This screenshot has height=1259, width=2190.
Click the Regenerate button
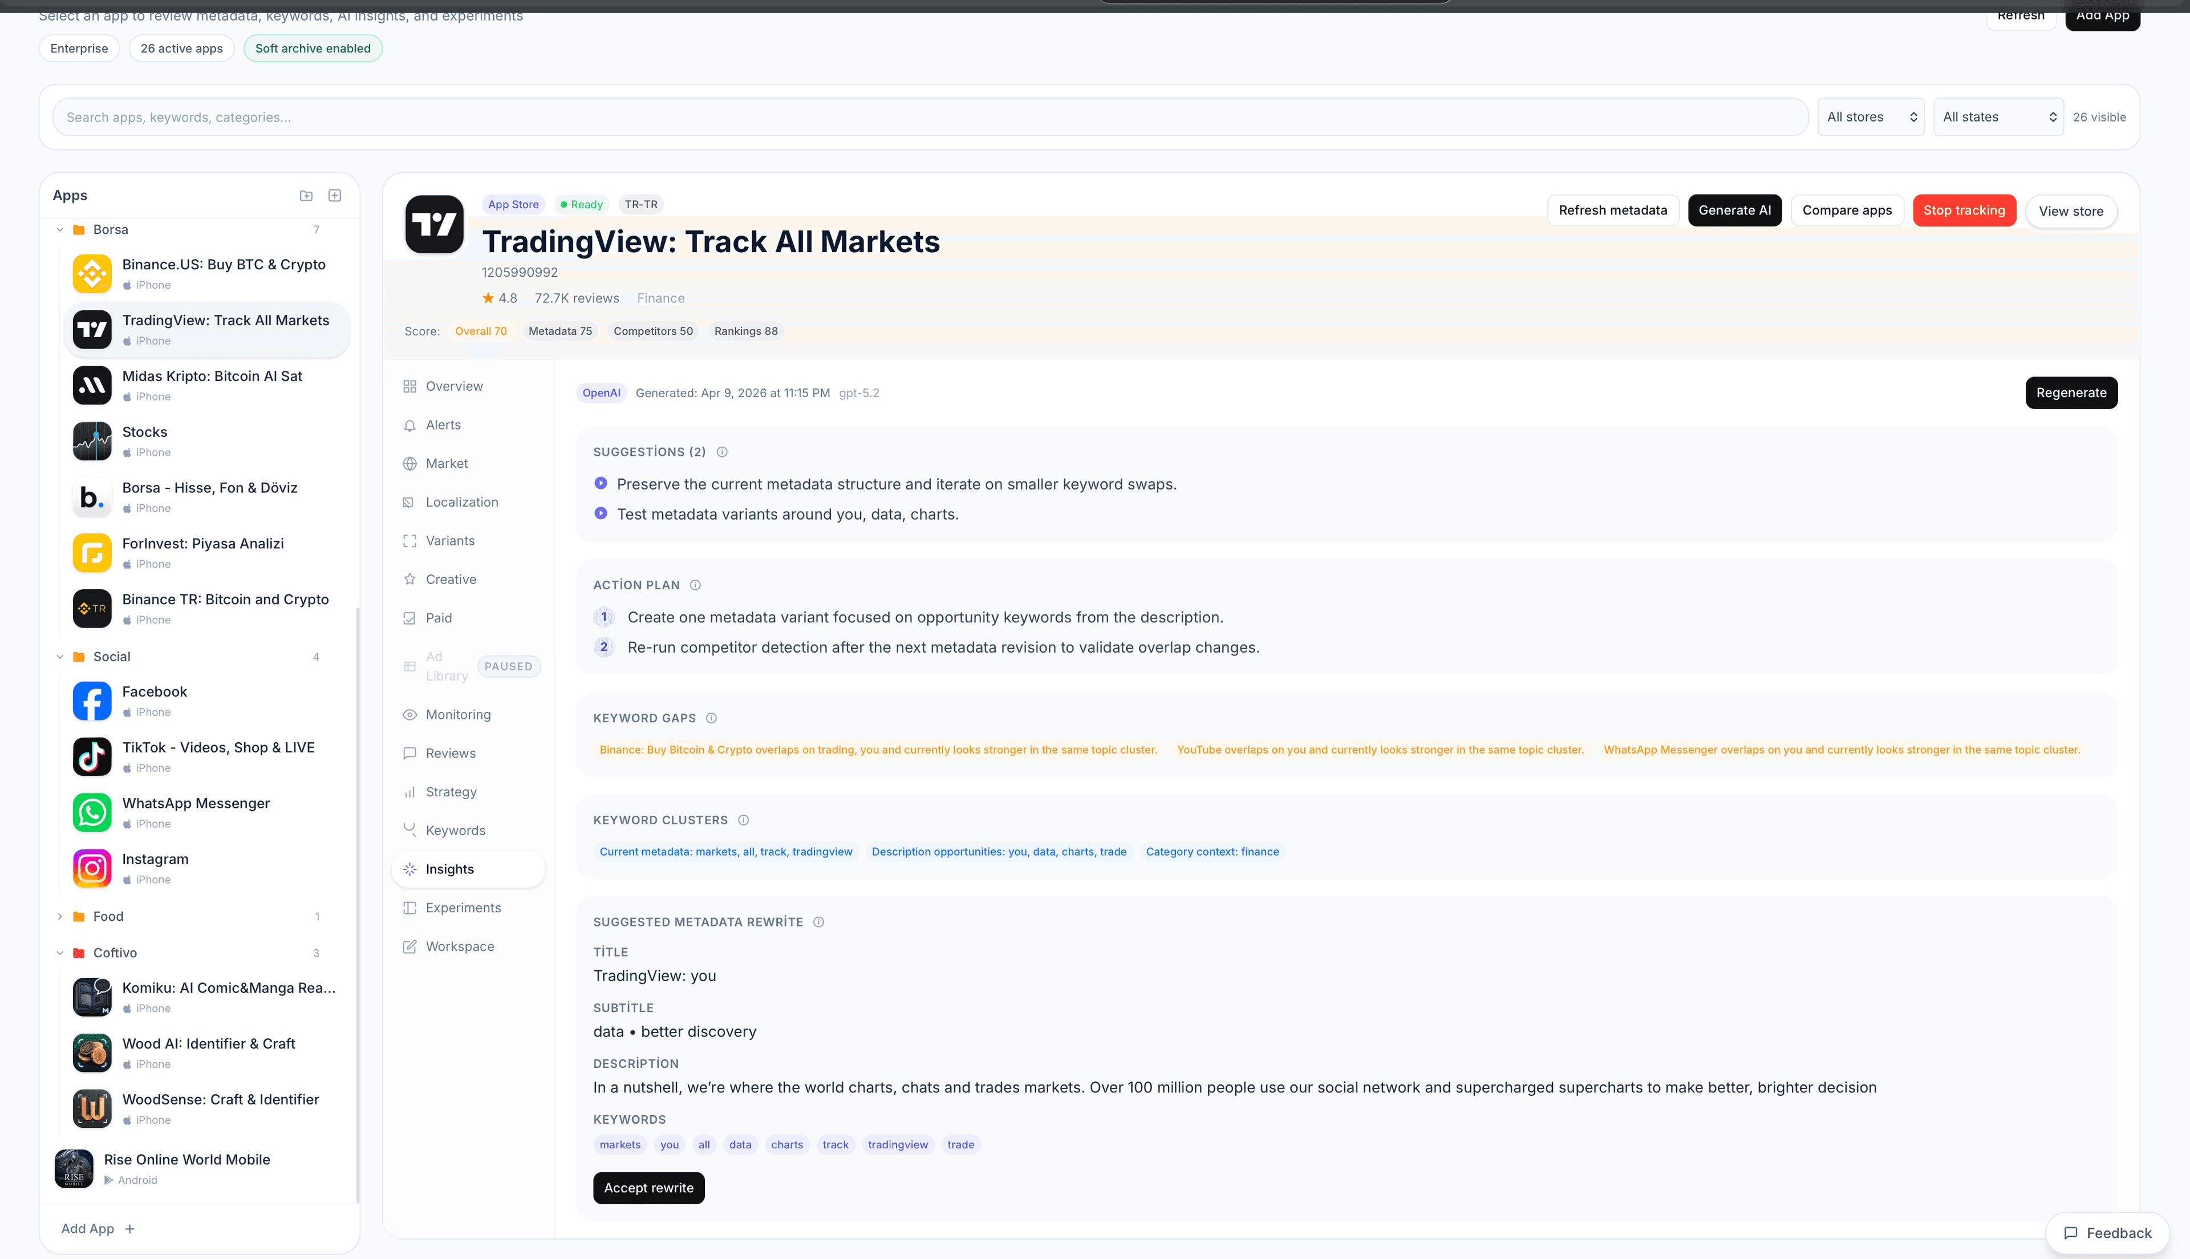click(2071, 392)
